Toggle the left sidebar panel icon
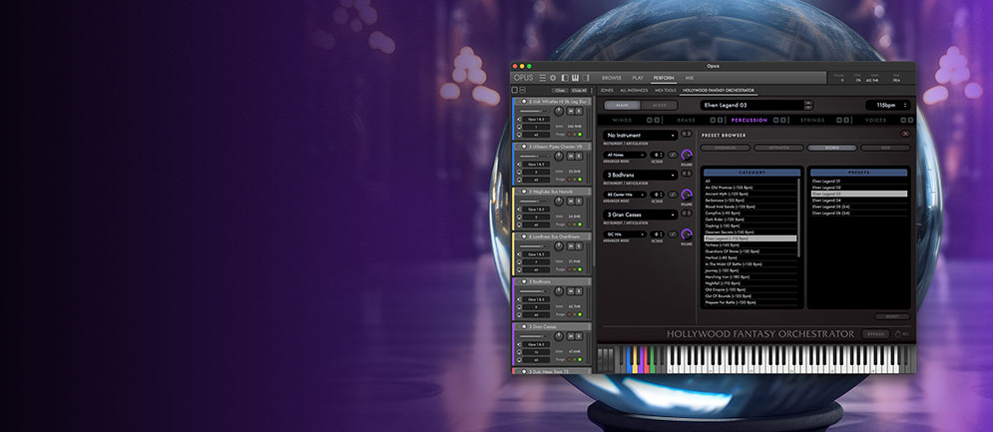This screenshot has height=432, width=993. (x=565, y=78)
